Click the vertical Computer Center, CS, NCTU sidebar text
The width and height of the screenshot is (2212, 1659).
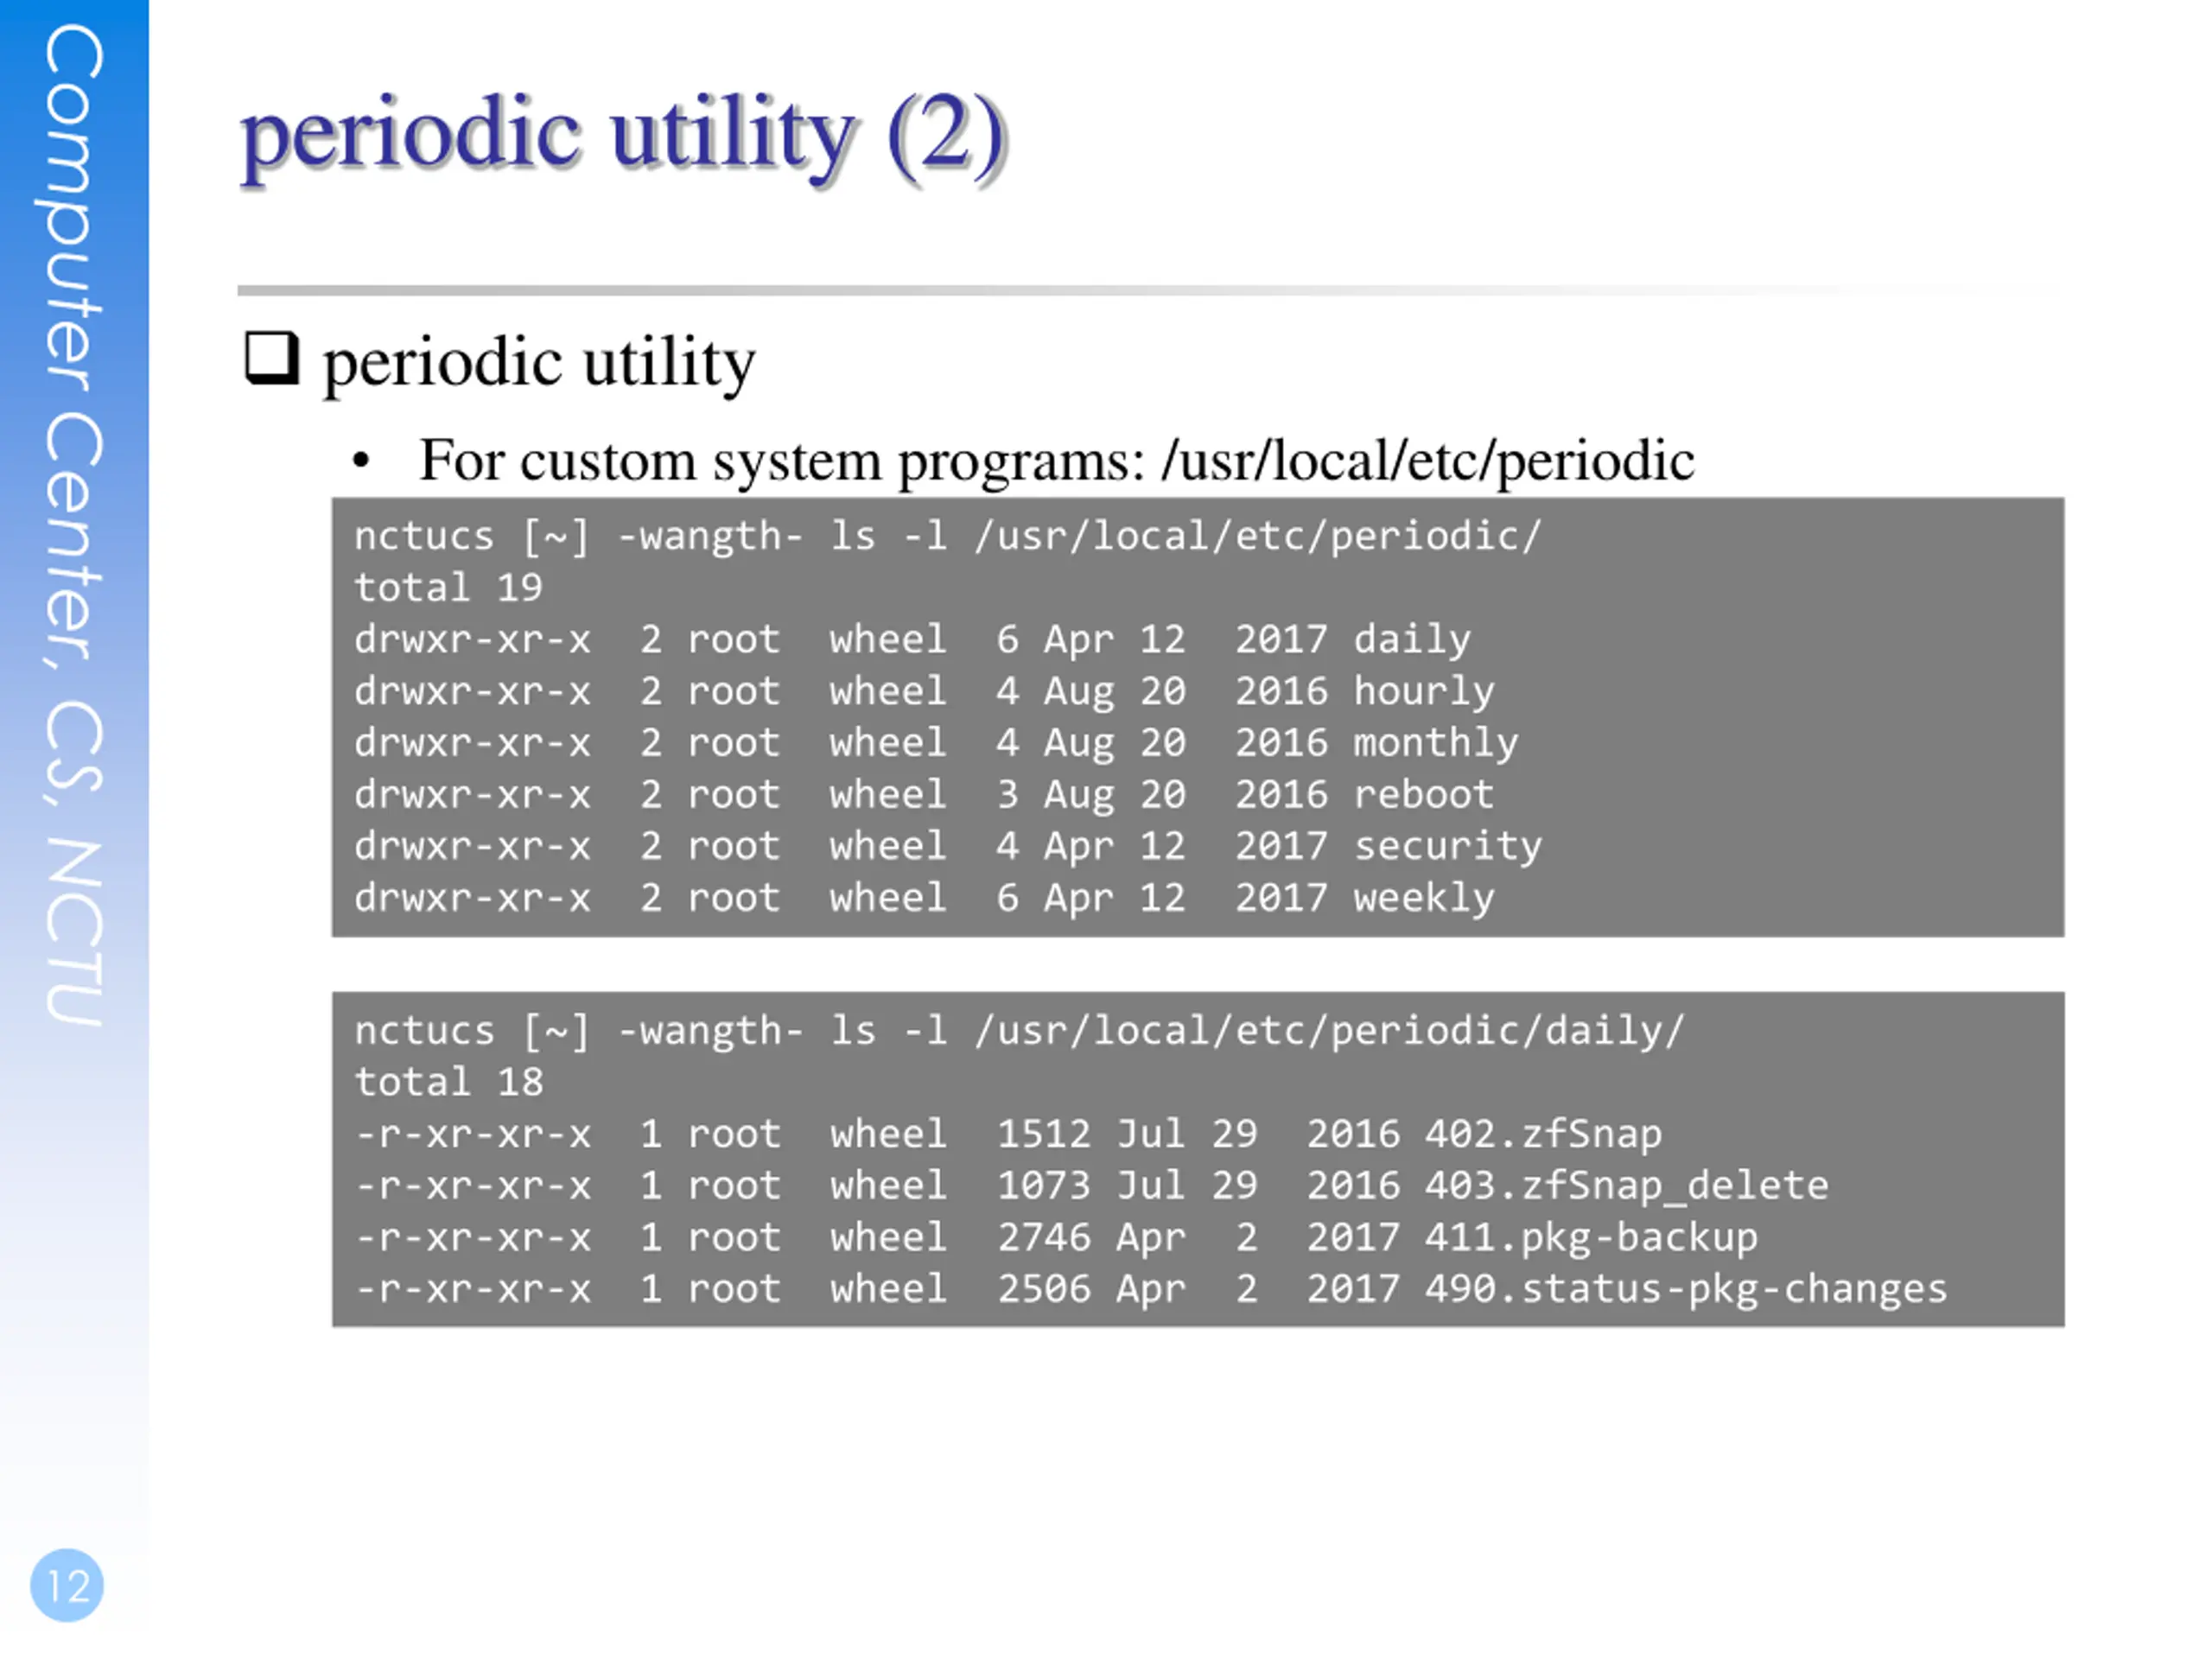(x=73, y=525)
